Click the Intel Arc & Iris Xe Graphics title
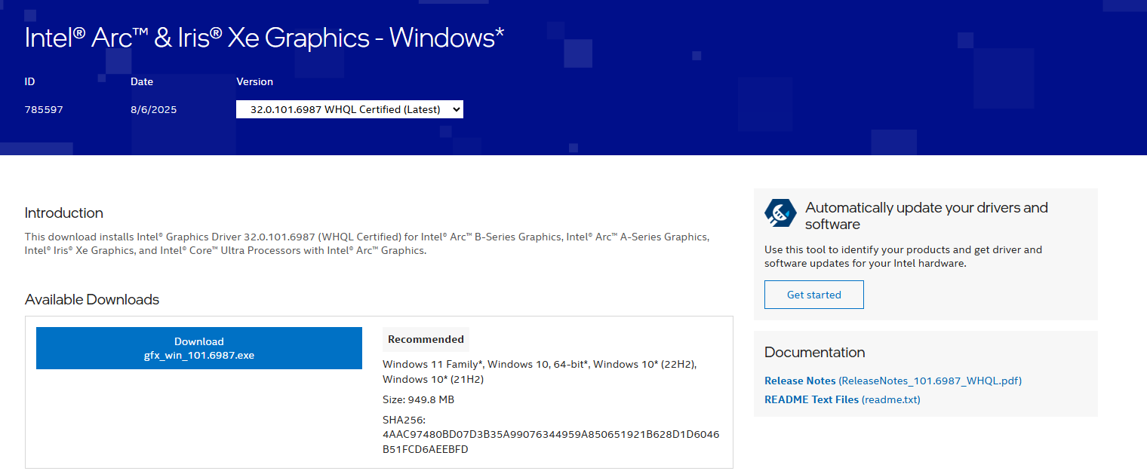The image size is (1147, 474). (x=264, y=38)
